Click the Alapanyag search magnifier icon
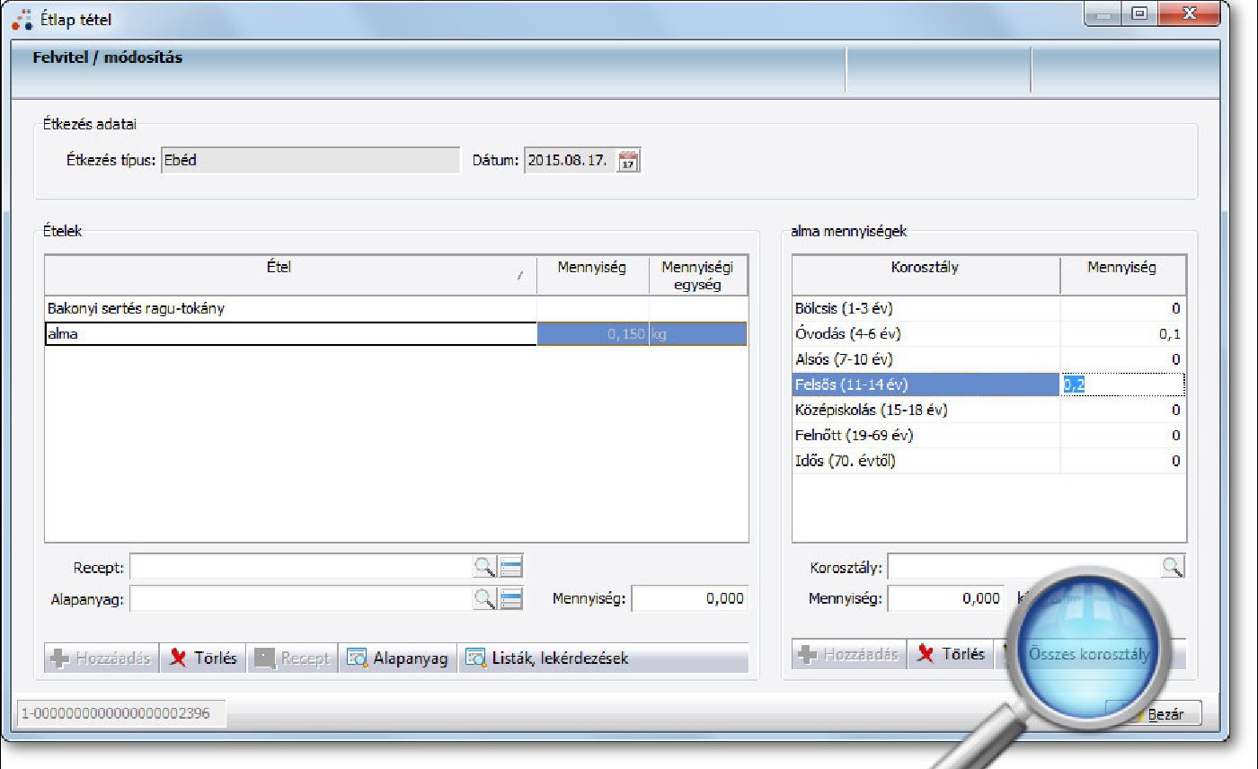The height and width of the screenshot is (769, 1258). (x=484, y=599)
